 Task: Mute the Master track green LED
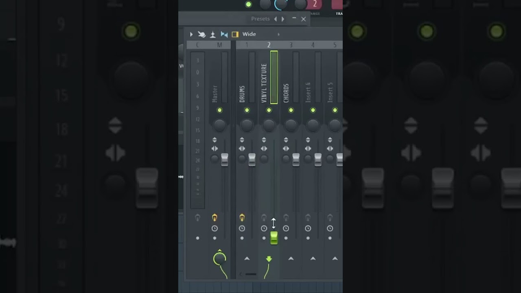point(220,110)
